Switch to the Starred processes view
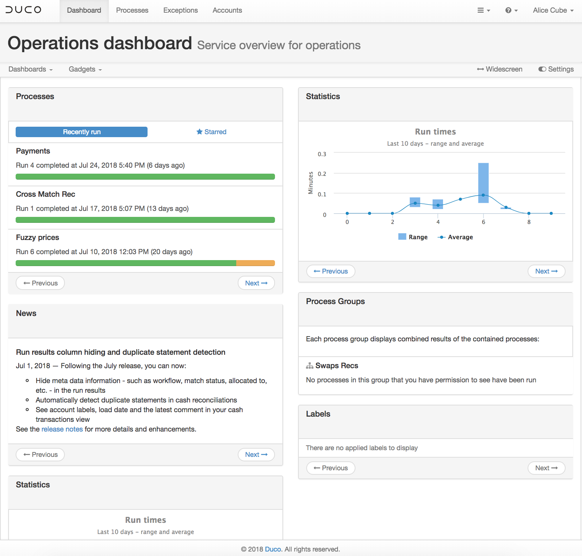Viewport: 582px width, 556px height. (211, 132)
